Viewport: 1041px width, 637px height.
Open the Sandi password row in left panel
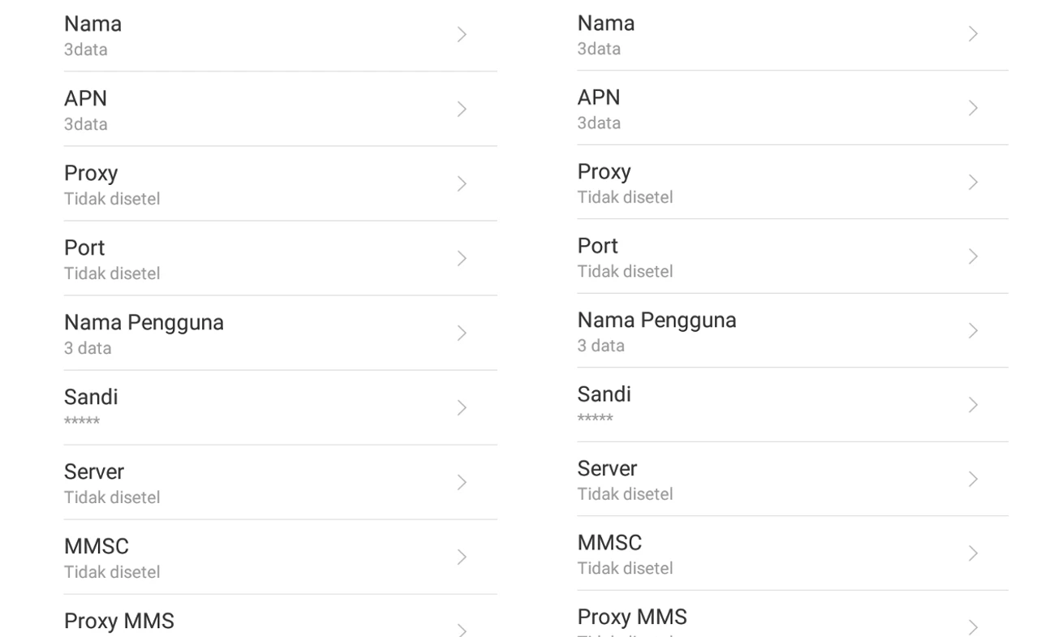click(x=280, y=408)
